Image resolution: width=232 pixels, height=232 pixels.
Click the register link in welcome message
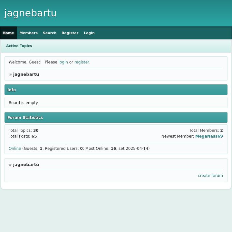point(82,62)
